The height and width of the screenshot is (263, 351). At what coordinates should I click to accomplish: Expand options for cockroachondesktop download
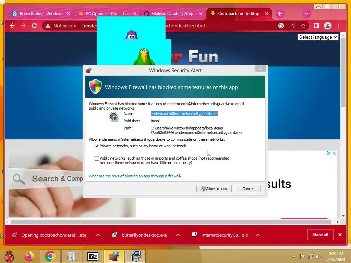(98, 235)
